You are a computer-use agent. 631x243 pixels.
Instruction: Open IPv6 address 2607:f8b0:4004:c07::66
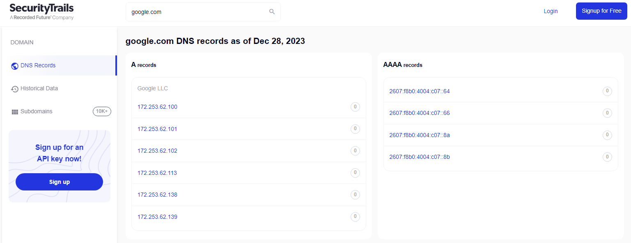tap(419, 113)
